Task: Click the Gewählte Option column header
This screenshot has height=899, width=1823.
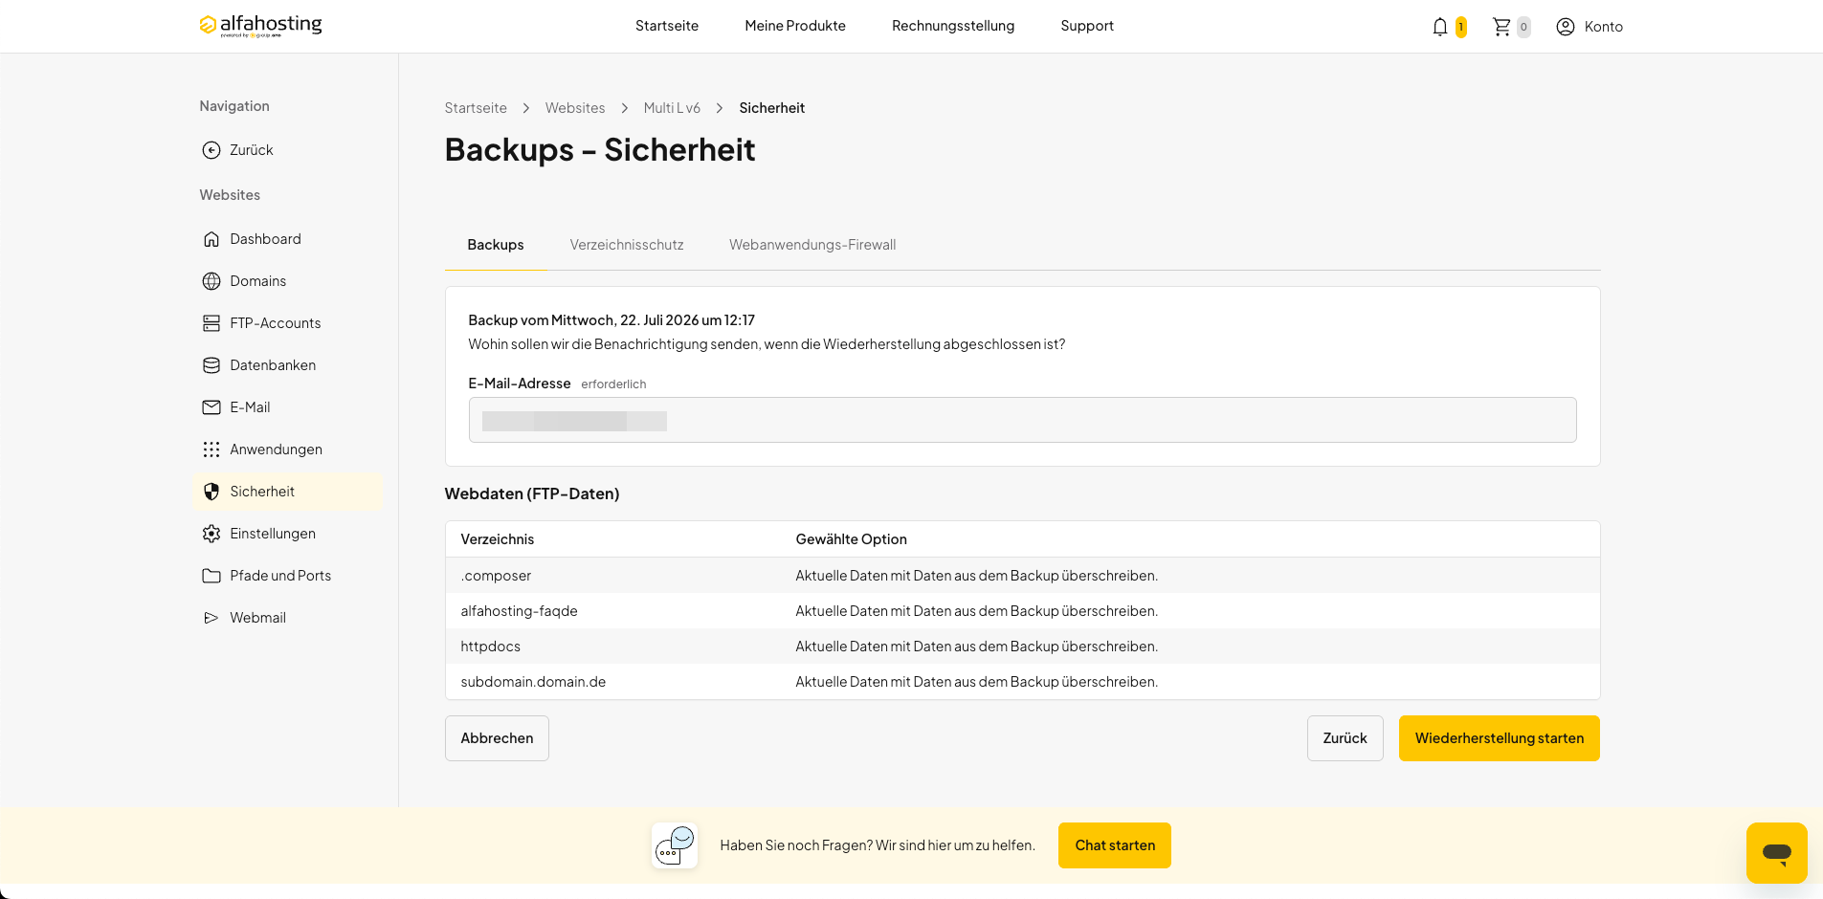Action: (x=851, y=539)
